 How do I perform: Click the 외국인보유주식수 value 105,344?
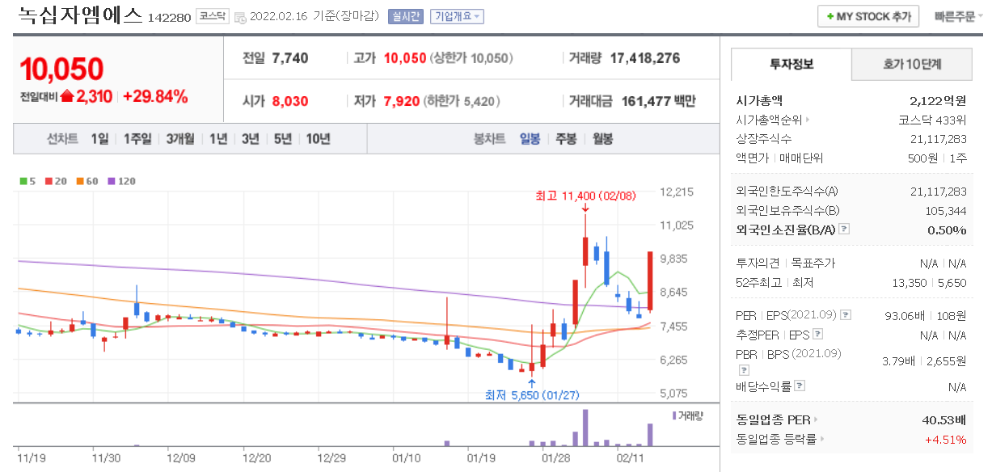coord(946,211)
